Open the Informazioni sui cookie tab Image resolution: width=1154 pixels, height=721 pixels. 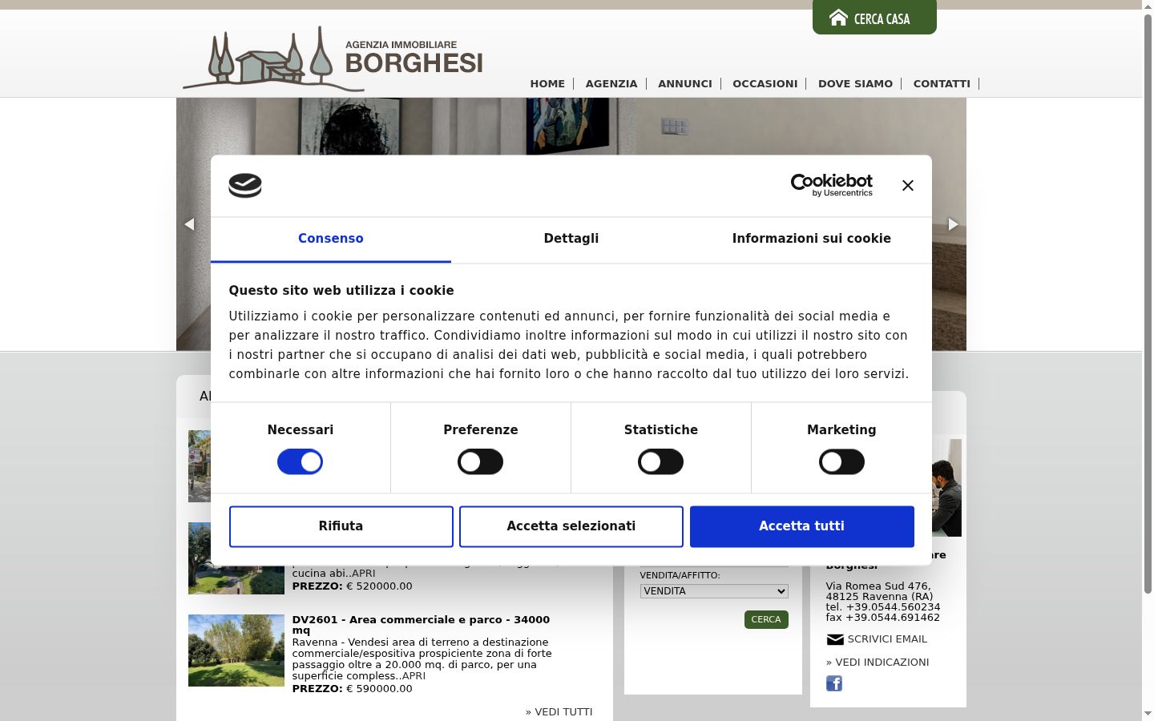812,239
